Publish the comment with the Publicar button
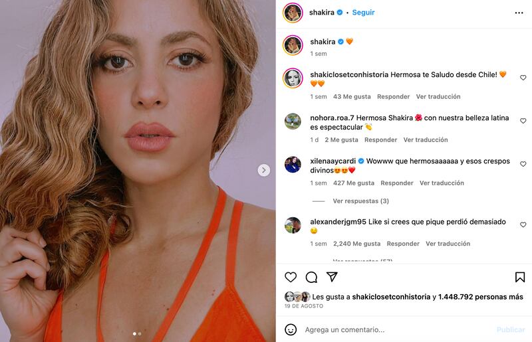This screenshot has height=342, width=532. [510, 329]
